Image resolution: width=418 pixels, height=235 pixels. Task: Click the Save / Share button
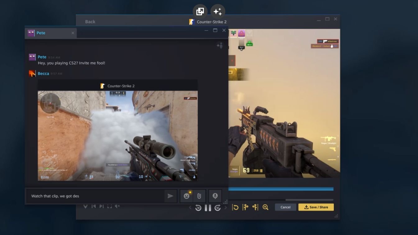316,207
